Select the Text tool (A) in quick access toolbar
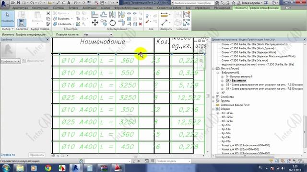 pyautogui.click(x=69, y=3)
